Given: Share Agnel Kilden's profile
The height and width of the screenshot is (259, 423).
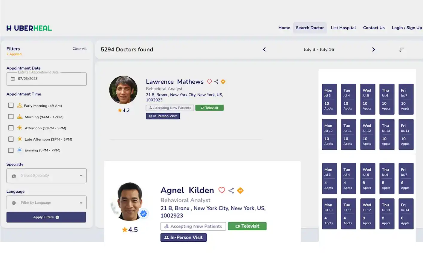Looking at the screenshot, I should pyautogui.click(x=231, y=191).
